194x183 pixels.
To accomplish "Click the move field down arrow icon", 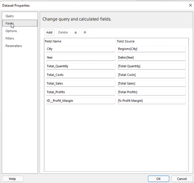I will tap(85, 33).
